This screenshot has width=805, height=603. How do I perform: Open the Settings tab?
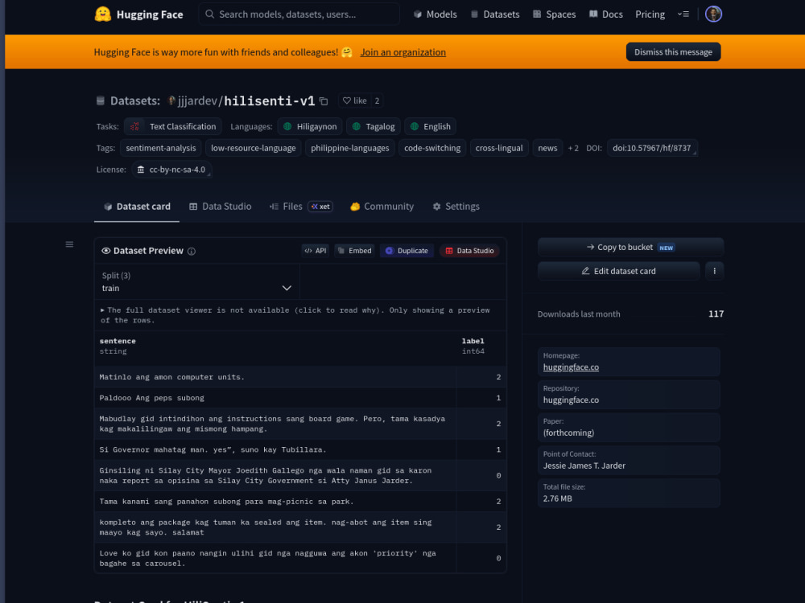click(x=456, y=206)
